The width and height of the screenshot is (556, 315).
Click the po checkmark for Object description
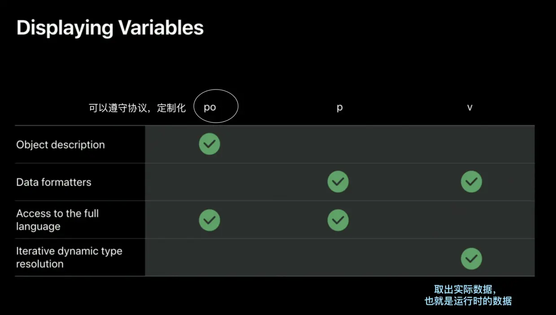(209, 144)
